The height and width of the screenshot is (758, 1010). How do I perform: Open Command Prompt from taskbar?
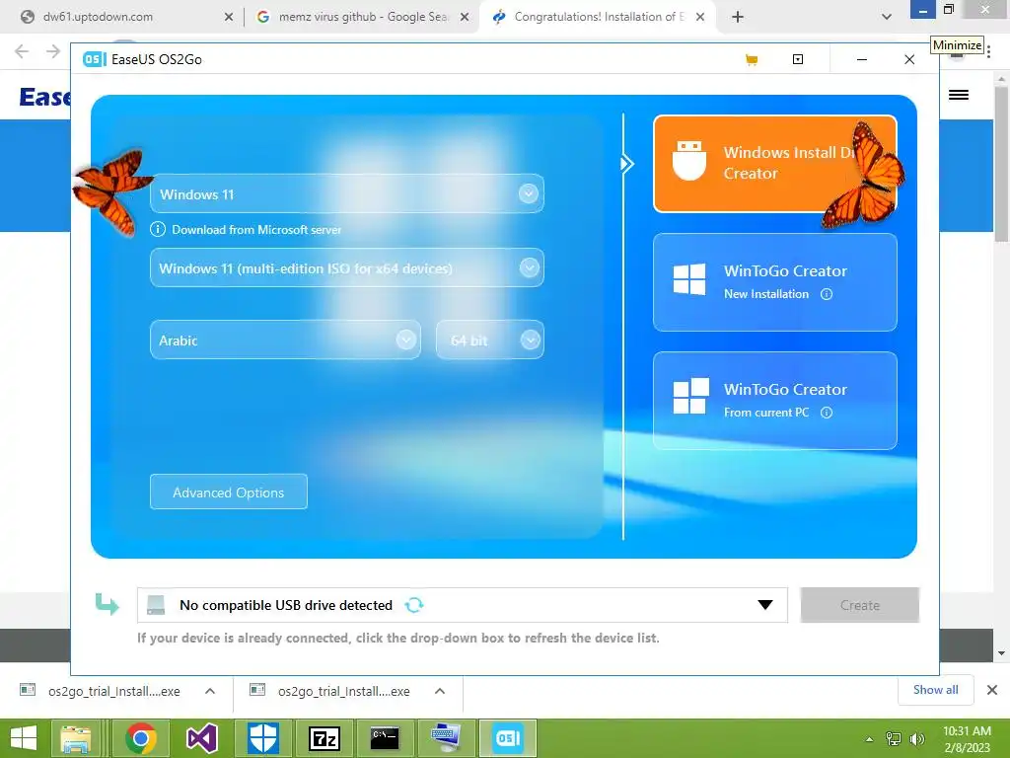(385, 738)
